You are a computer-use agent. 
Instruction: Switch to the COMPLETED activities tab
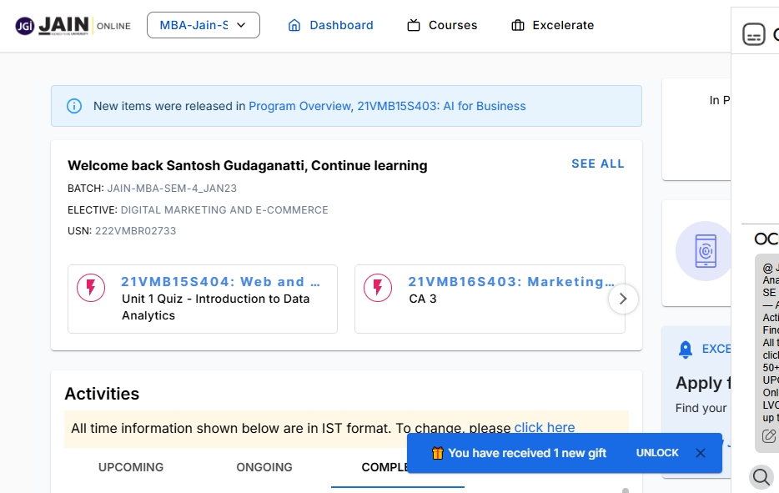pos(384,467)
